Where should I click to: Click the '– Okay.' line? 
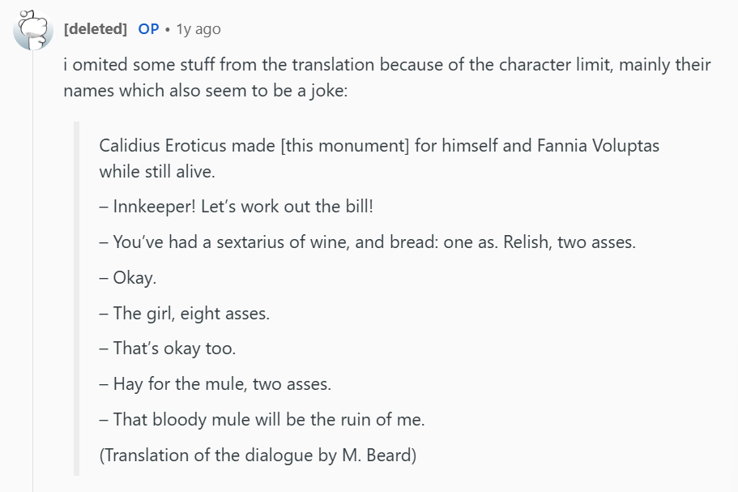click(128, 278)
